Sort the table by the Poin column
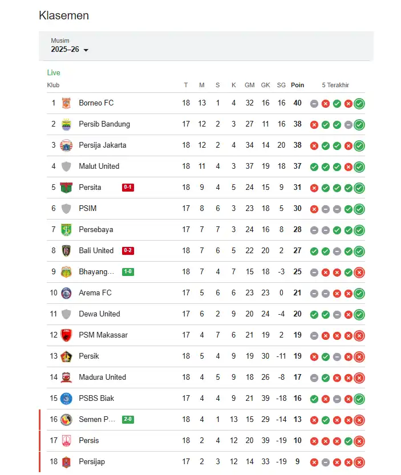Screen dimensions: 401x475 [297, 85]
